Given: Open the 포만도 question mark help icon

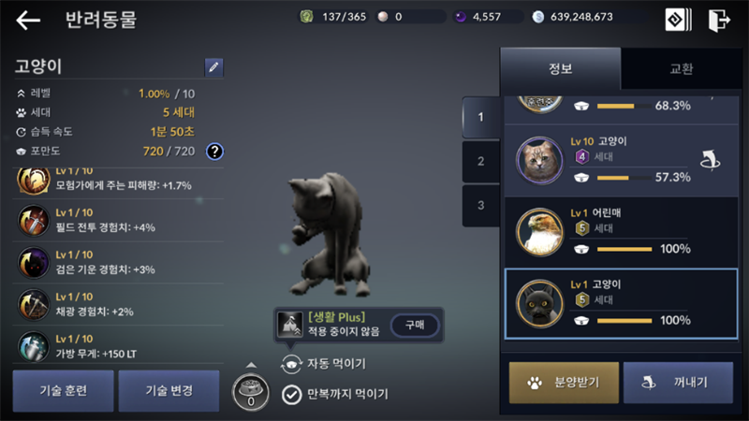Looking at the screenshot, I should (214, 152).
